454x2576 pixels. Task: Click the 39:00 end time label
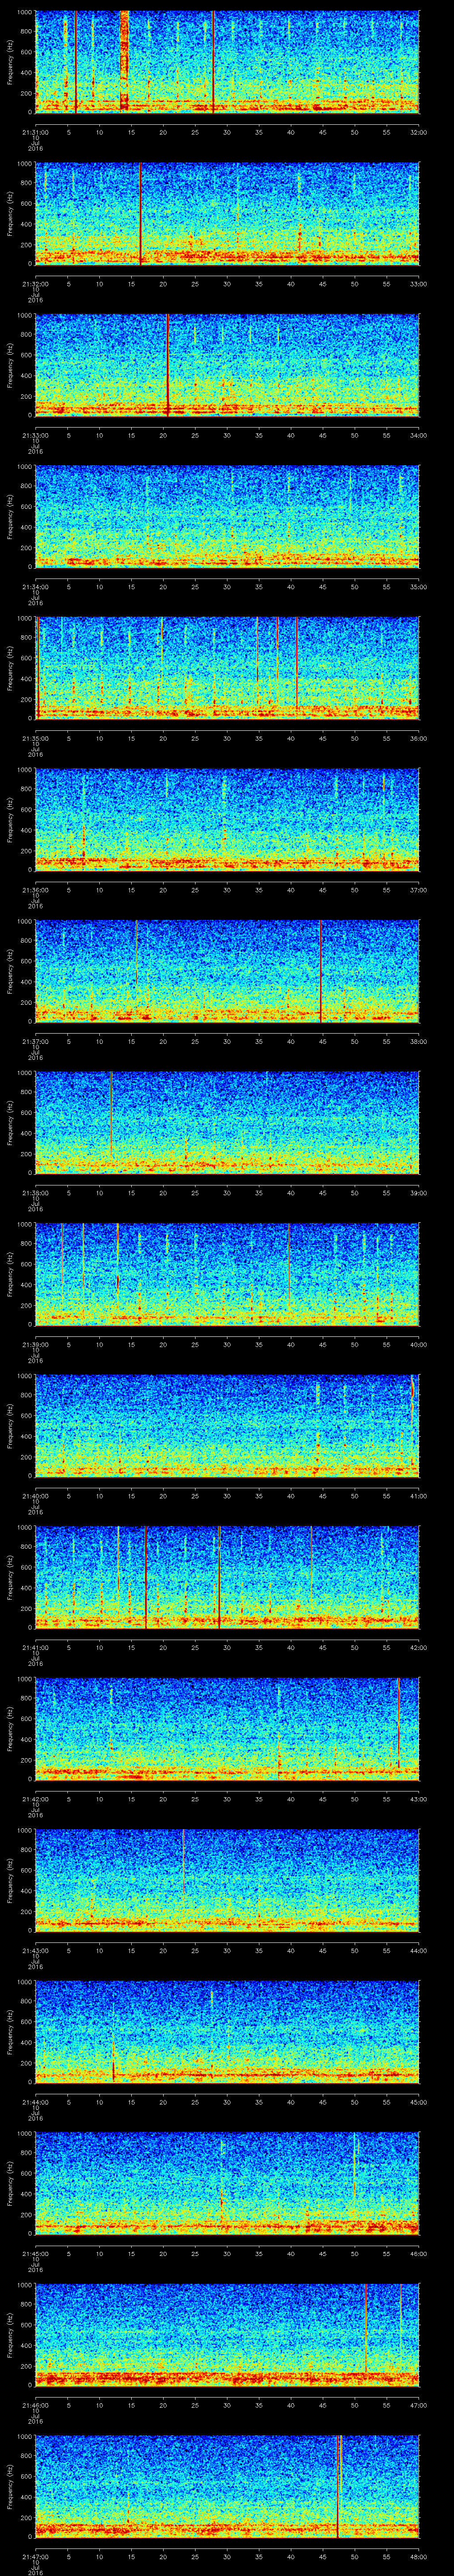click(418, 1193)
